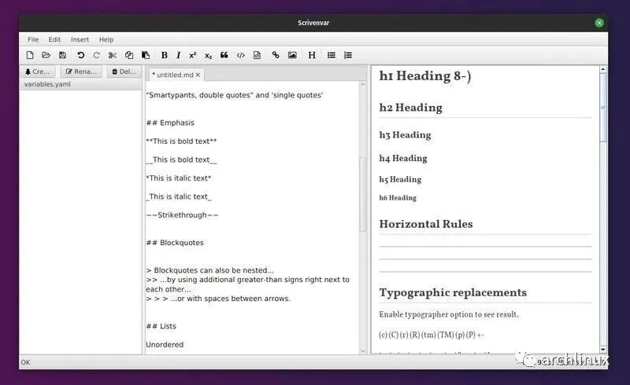Image resolution: width=630 pixels, height=385 pixels.
Task: Click the Smartypants quotes line in editor
Action: click(x=234, y=95)
